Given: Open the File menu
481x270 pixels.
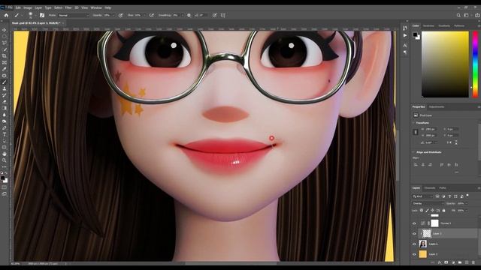Looking at the screenshot, I should pos(10,7).
